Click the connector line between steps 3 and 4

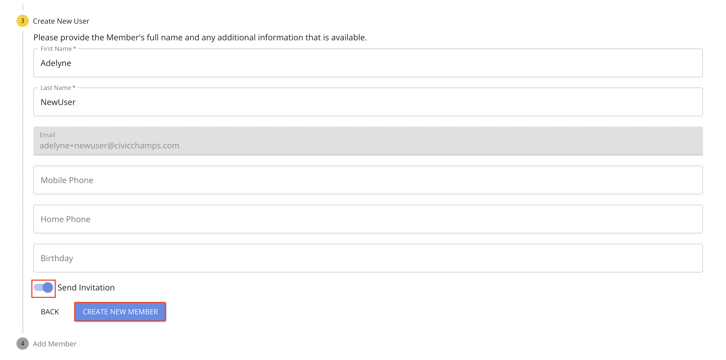23,183
